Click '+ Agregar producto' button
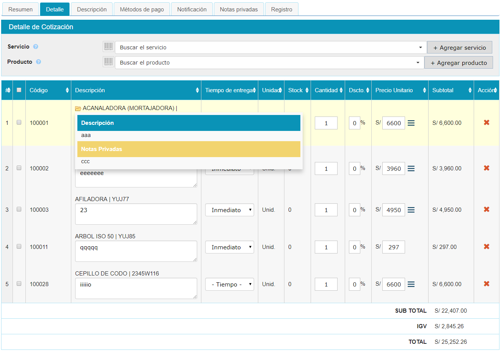Viewport: 501px width, 351px height. (x=459, y=63)
